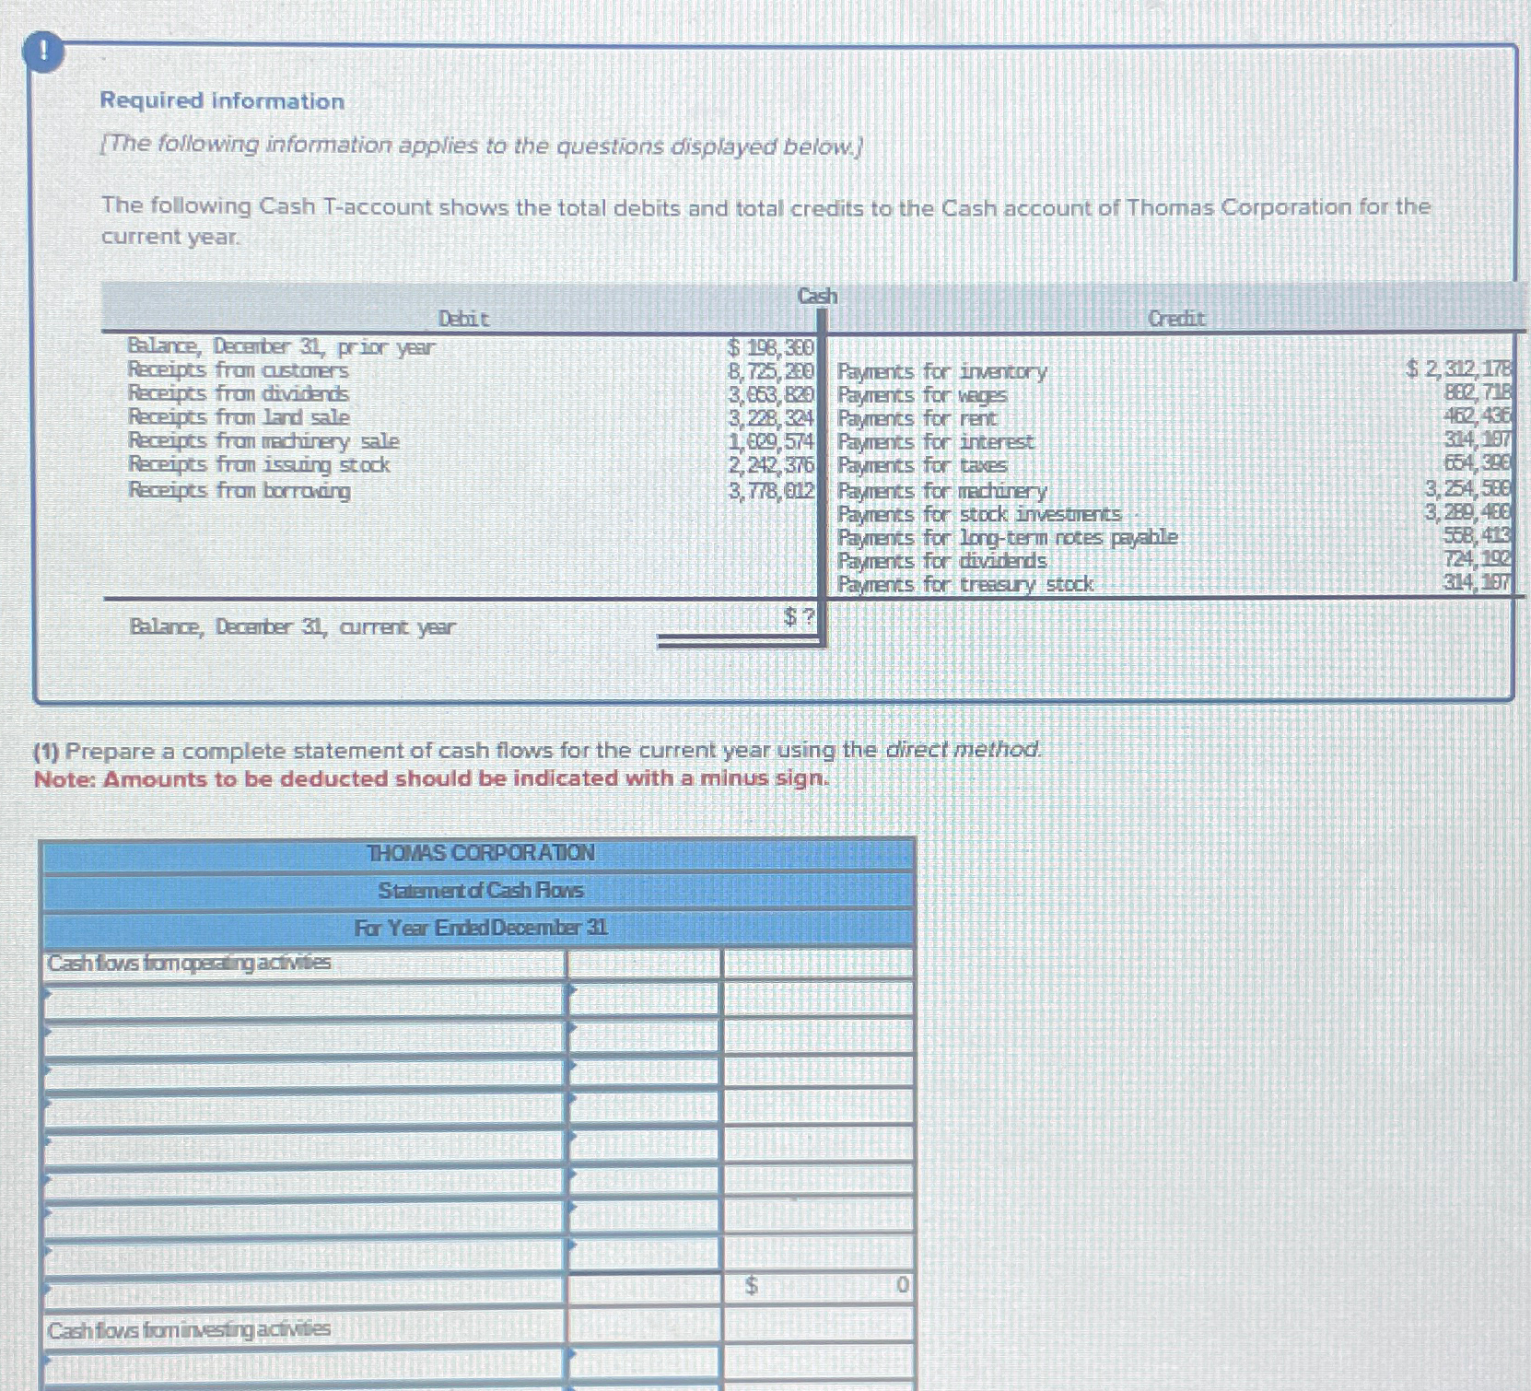Viewport: 1531px width, 1391px height.
Task: Click amount field for first investing line
Action: pyautogui.click(x=644, y=1367)
